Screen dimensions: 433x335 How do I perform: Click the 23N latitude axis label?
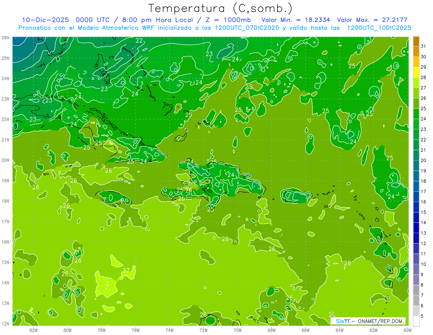pyautogui.click(x=5, y=99)
